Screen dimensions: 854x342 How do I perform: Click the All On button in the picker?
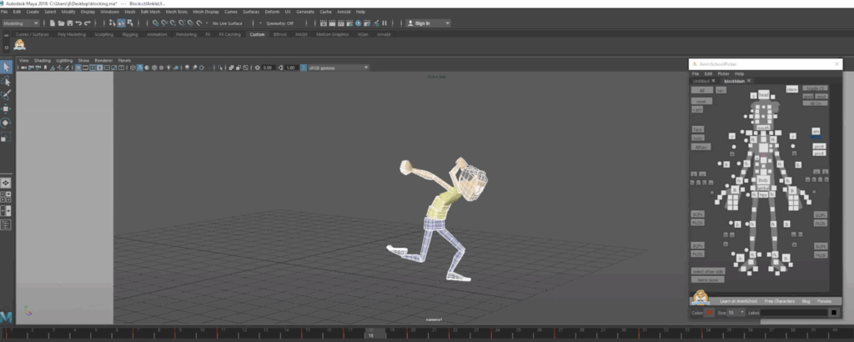[815, 103]
